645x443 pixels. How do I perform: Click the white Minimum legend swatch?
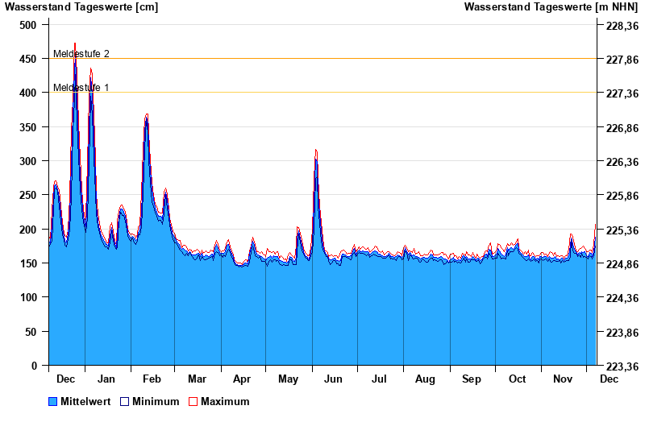(x=124, y=402)
